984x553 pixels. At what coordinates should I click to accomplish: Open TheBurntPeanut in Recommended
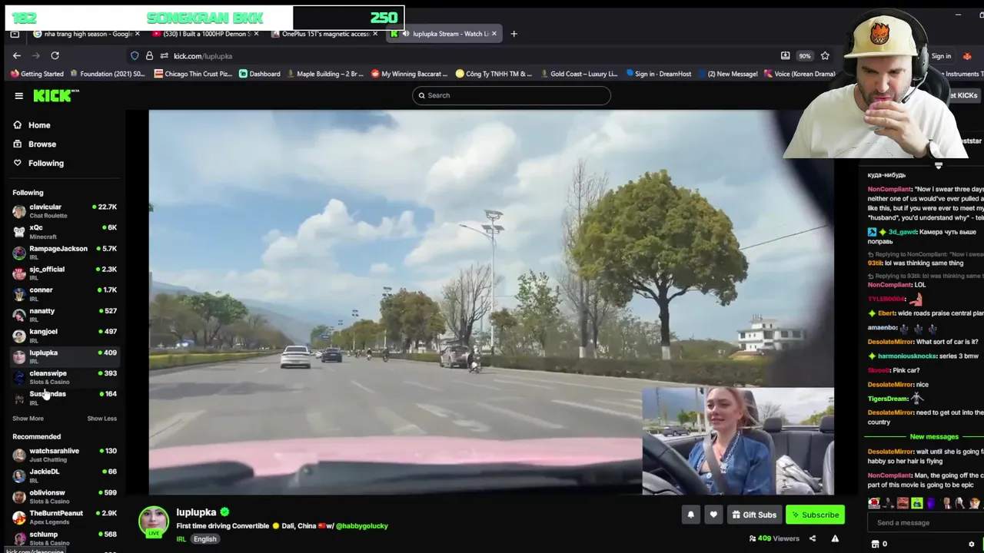coord(65,517)
